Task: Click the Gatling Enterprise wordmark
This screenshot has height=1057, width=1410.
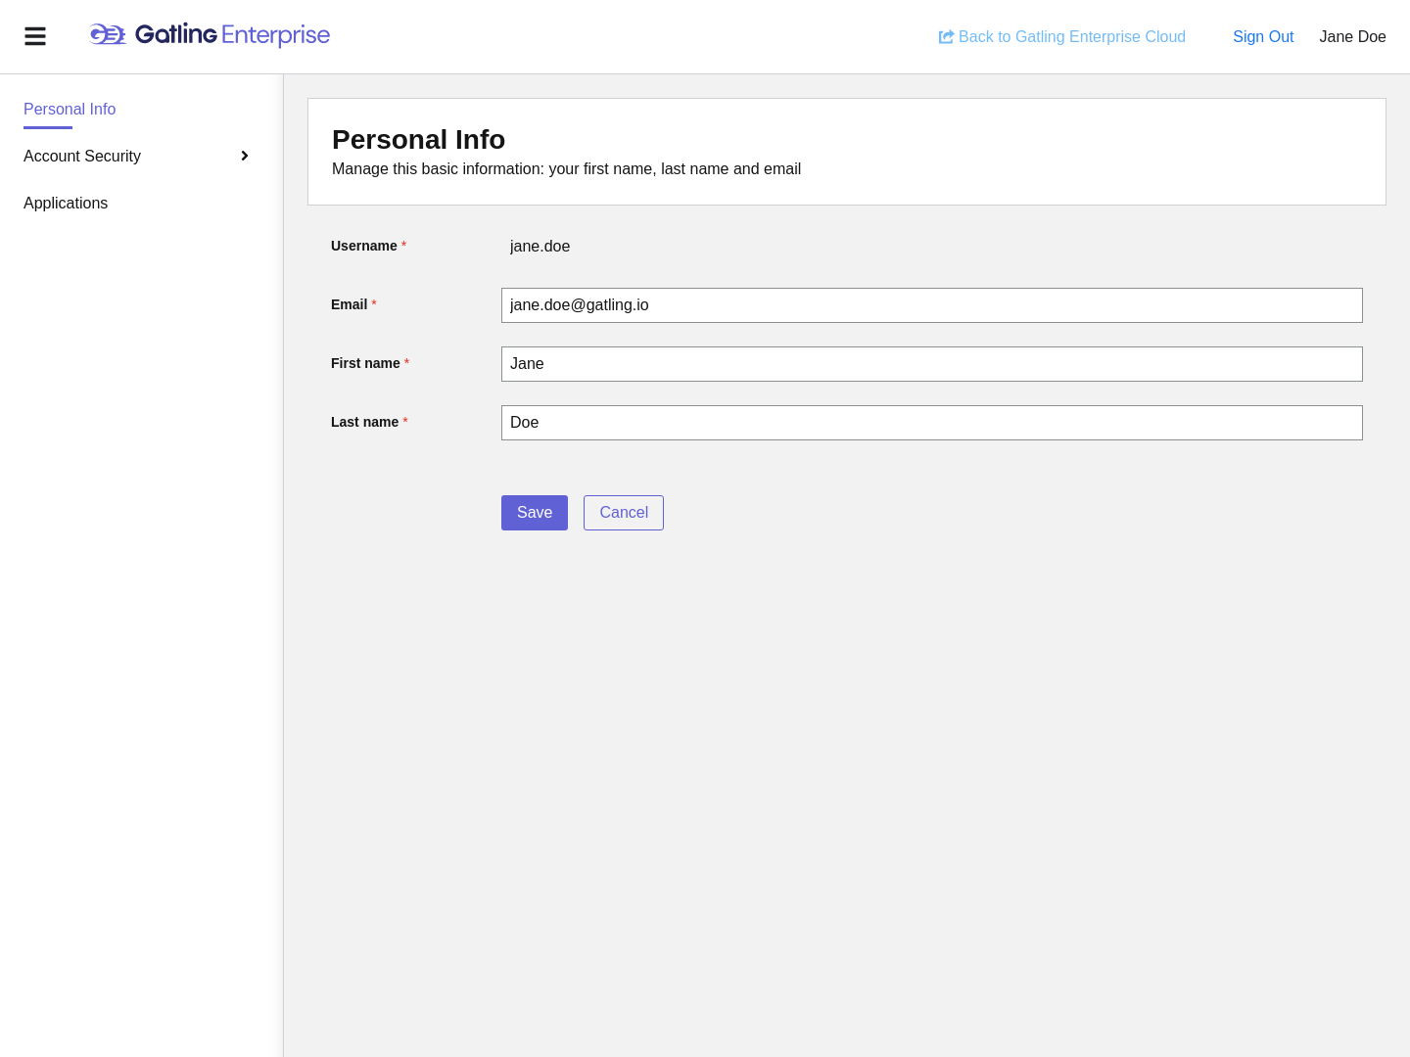Action: 232,35
